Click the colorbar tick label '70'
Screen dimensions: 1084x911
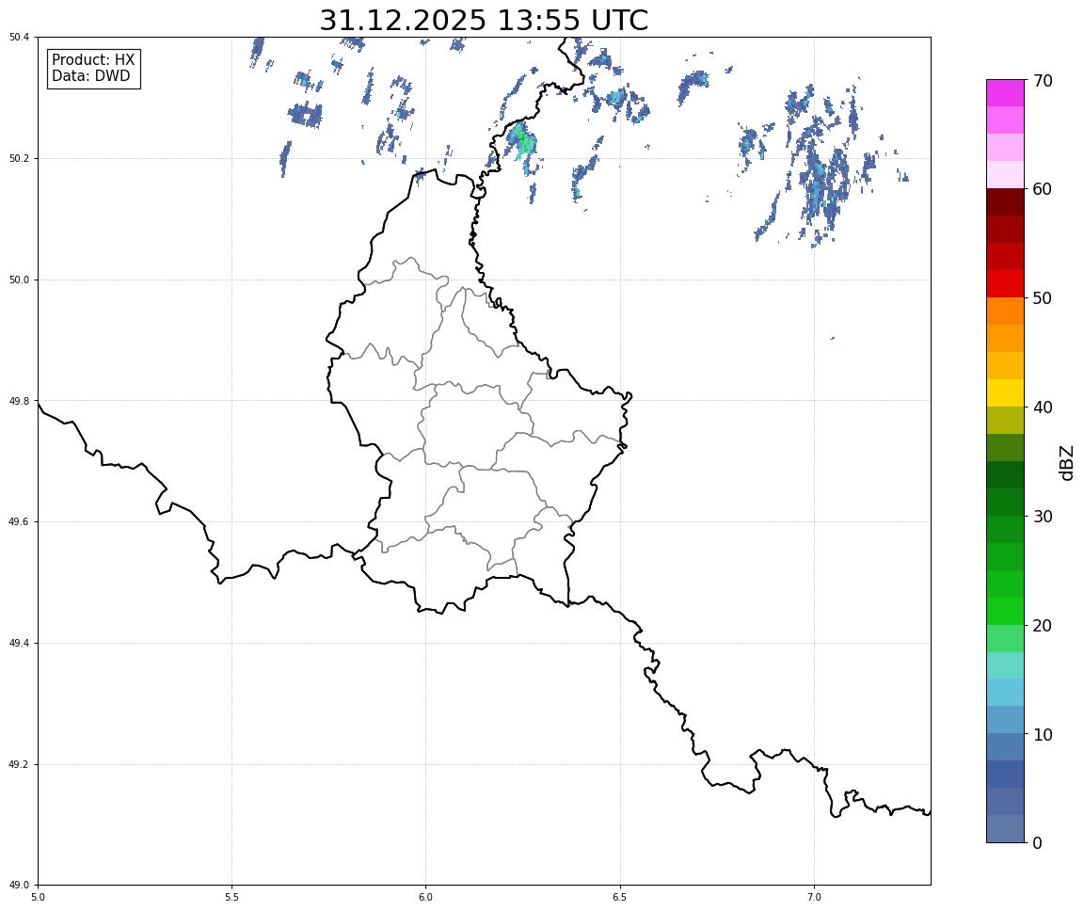1044,81
